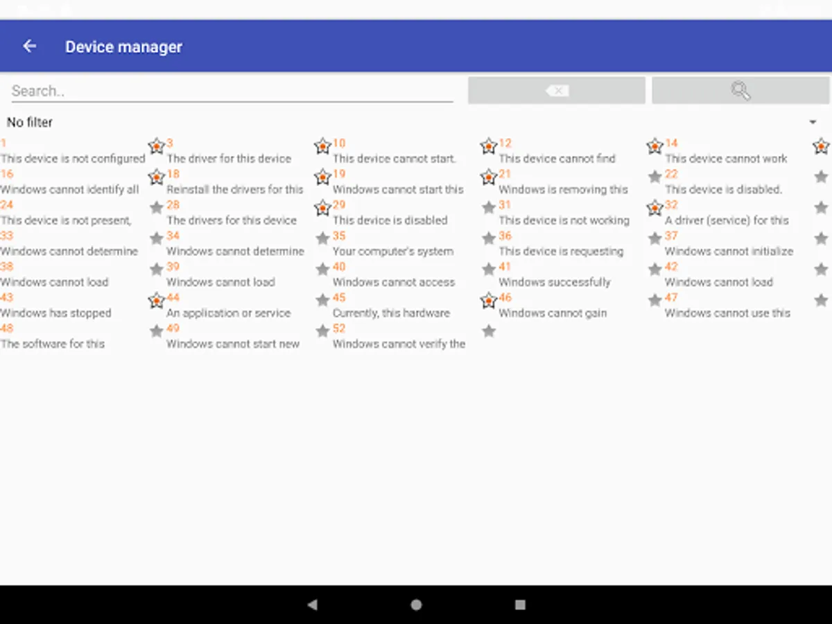This screenshot has width=832, height=624.
Task: Click into the Search.. field
Action: (232, 91)
